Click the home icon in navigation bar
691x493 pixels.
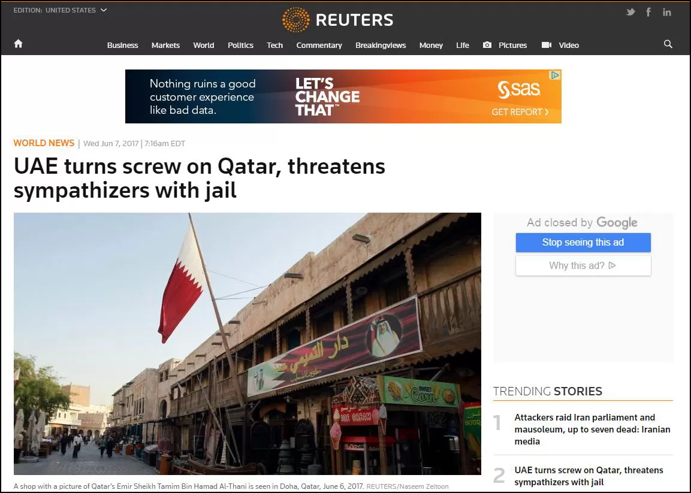18,44
